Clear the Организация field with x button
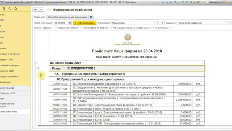 (x=159, y=23)
